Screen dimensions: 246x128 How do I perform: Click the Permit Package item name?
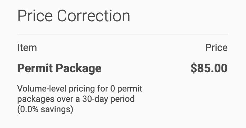click(59, 69)
